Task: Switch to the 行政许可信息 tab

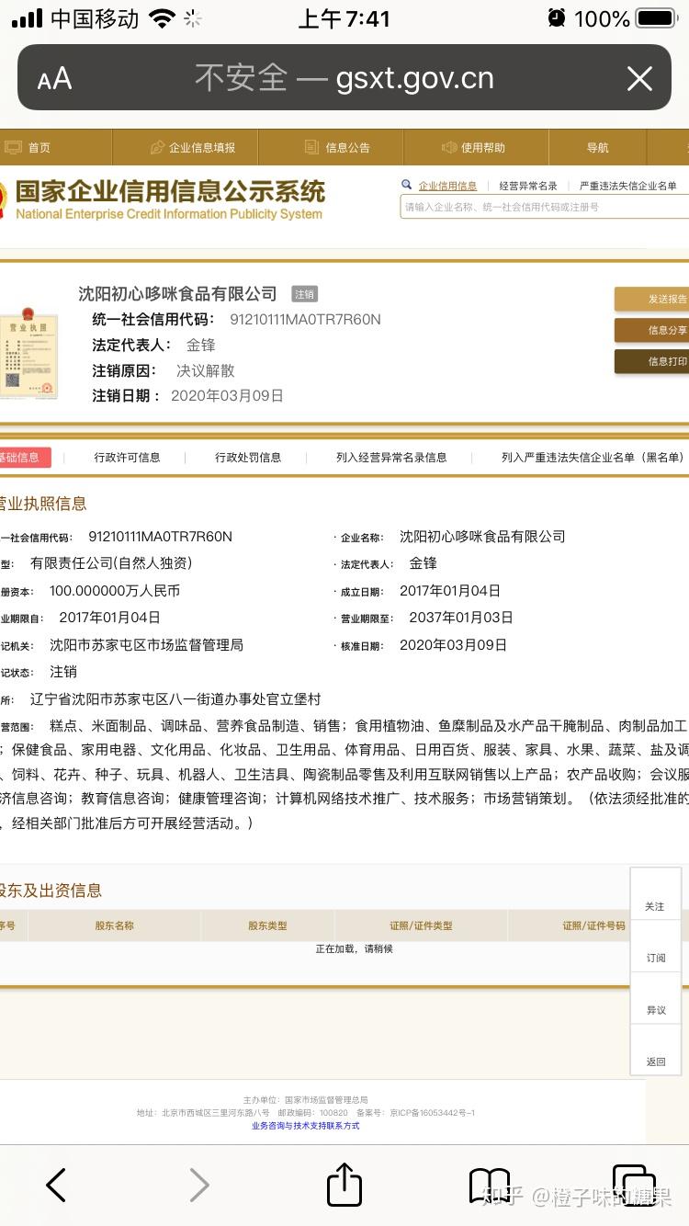Action: [127, 457]
